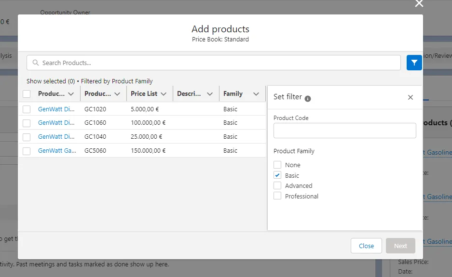Select the GC1060 product row checkbox
452x277 pixels.
tap(27, 123)
